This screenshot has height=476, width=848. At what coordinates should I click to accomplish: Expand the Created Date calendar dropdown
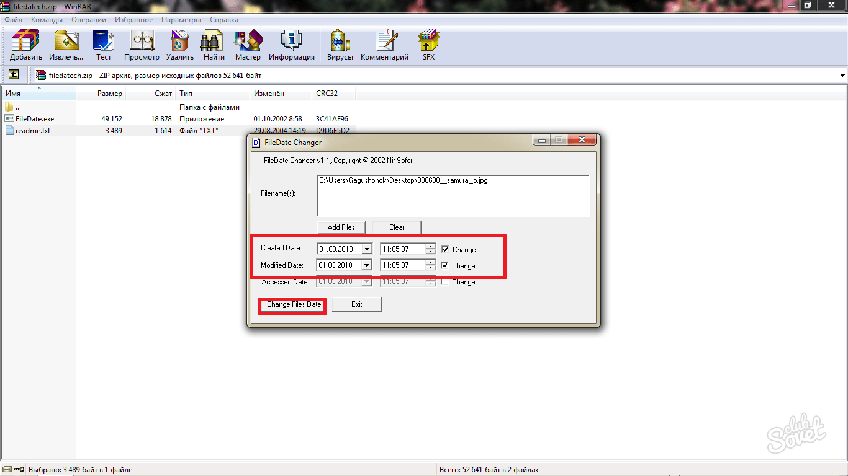point(366,249)
